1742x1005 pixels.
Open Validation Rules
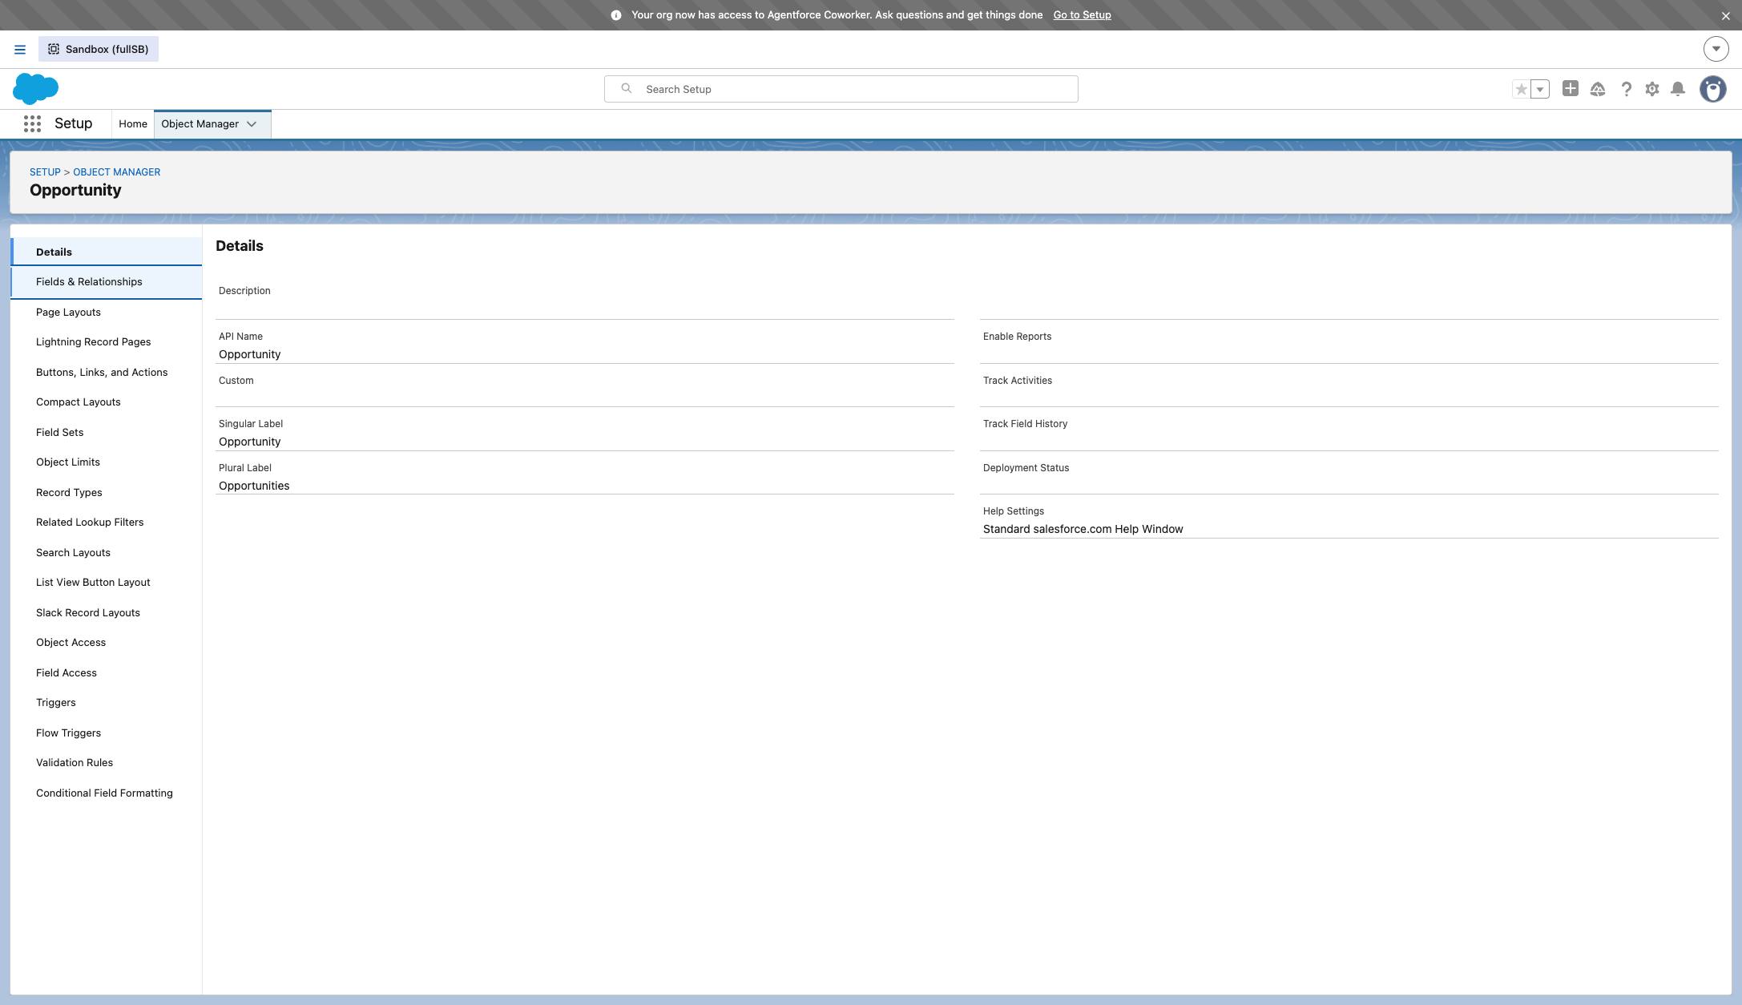tap(107, 763)
